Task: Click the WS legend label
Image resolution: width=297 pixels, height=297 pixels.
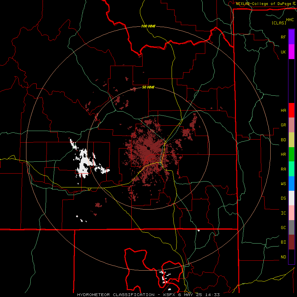Action: pos(283,184)
